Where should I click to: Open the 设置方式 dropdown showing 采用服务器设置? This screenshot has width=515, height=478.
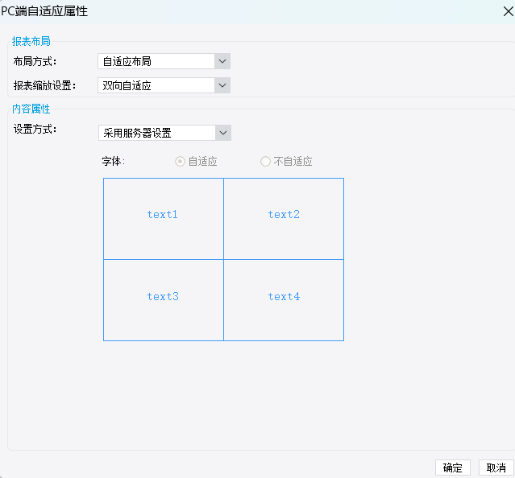(x=164, y=133)
